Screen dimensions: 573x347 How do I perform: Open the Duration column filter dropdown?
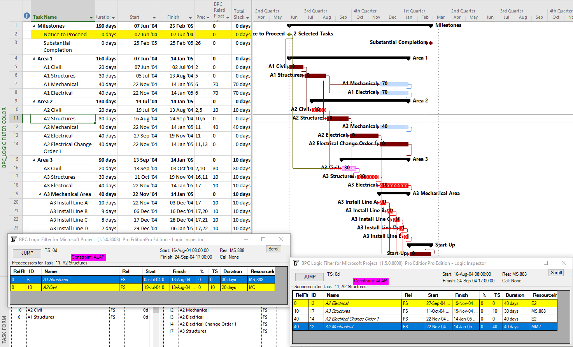click(114, 17)
